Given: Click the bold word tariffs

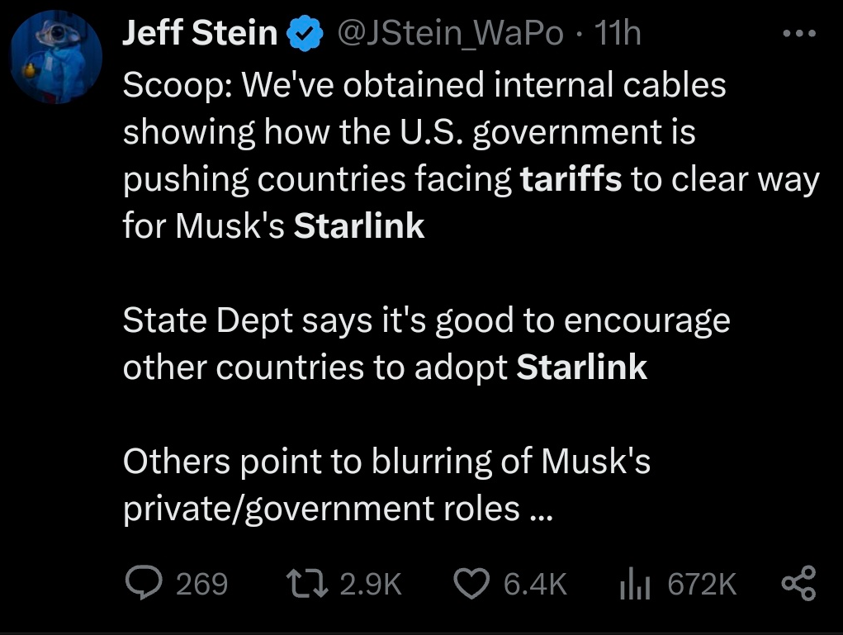Looking at the screenshot, I should point(571,179).
